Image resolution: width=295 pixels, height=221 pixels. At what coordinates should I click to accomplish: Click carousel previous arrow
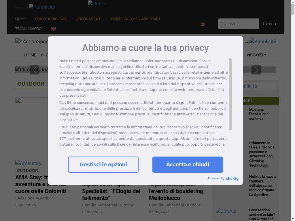pos(35,70)
